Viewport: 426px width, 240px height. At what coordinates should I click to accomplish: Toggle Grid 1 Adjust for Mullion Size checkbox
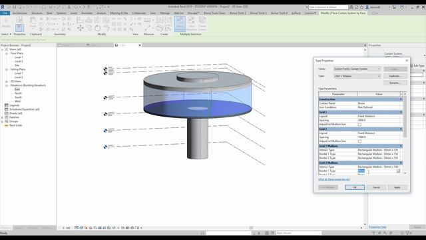click(x=359, y=125)
